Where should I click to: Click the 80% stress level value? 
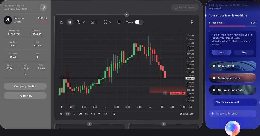click(x=253, y=23)
